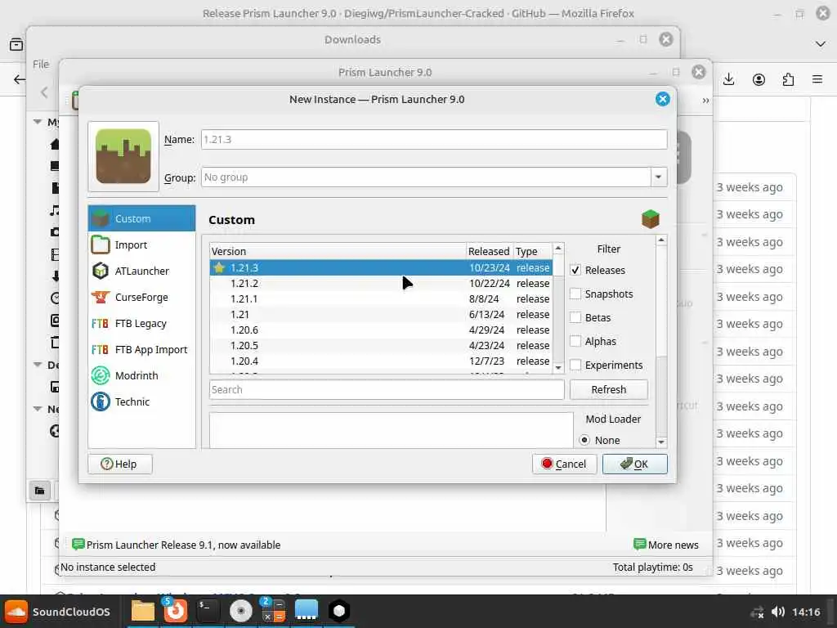Enable the Alphas filter
Viewport: 837px width, 628px height.
point(575,341)
